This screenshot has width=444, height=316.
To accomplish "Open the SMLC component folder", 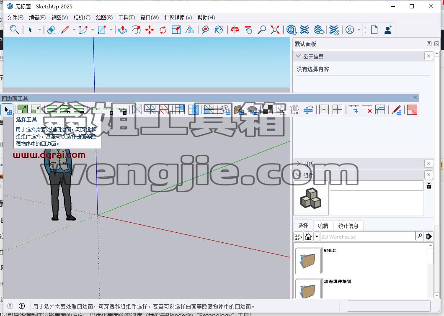I will click(x=309, y=260).
